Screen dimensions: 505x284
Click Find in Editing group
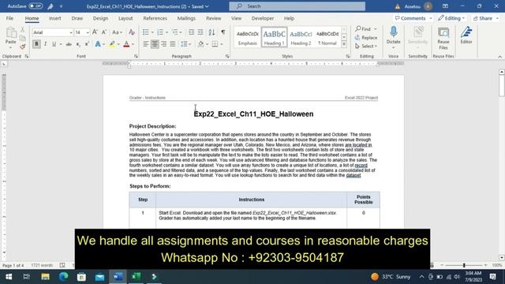coord(363,29)
